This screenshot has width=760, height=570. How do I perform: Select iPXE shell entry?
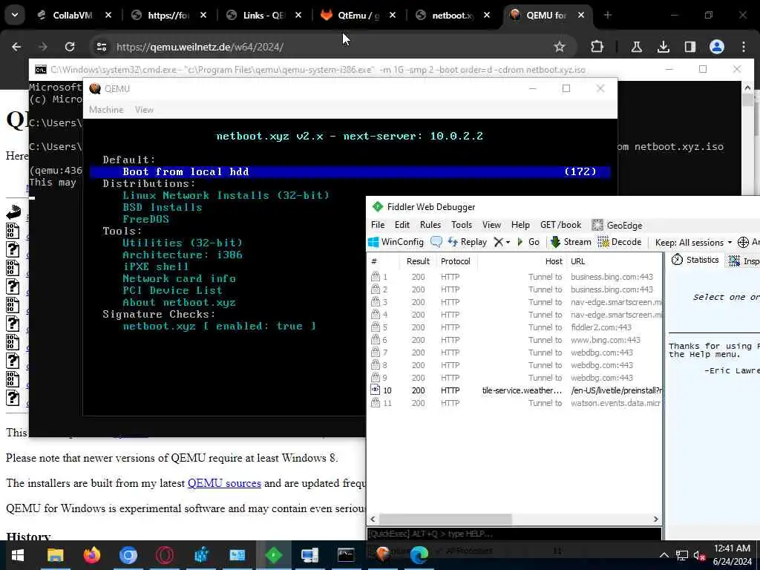click(x=156, y=266)
